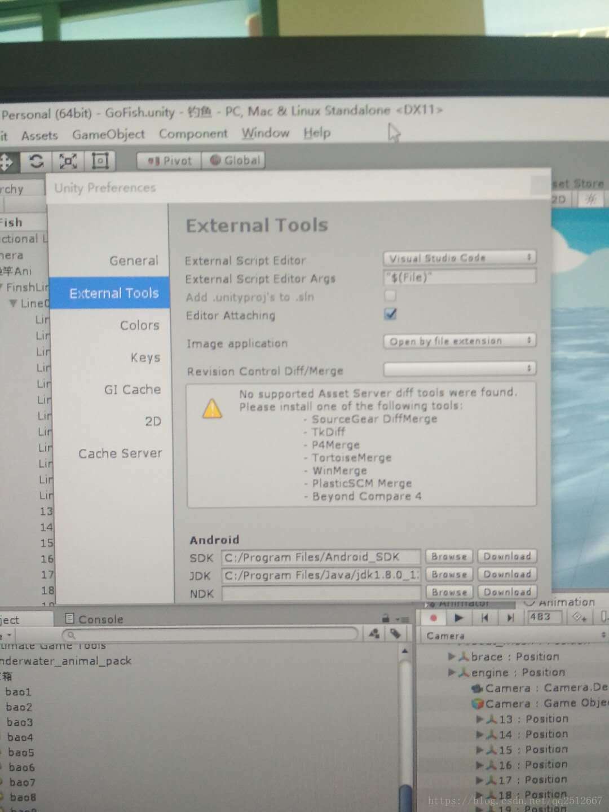This screenshot has width=609, height=812.
Task: Open the Assets menu
Action: pyautogui.click(x=39, y=135)
